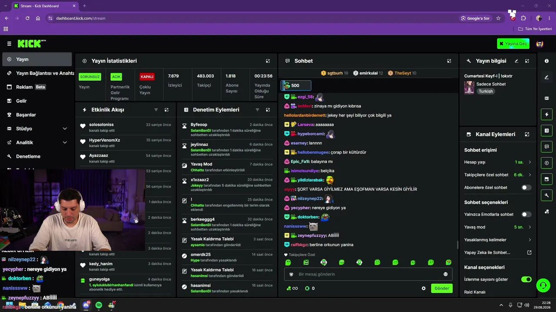Click the 500 Kicks gift badge
This screenshot has width=556, height=312.
[x=296, y=85]
